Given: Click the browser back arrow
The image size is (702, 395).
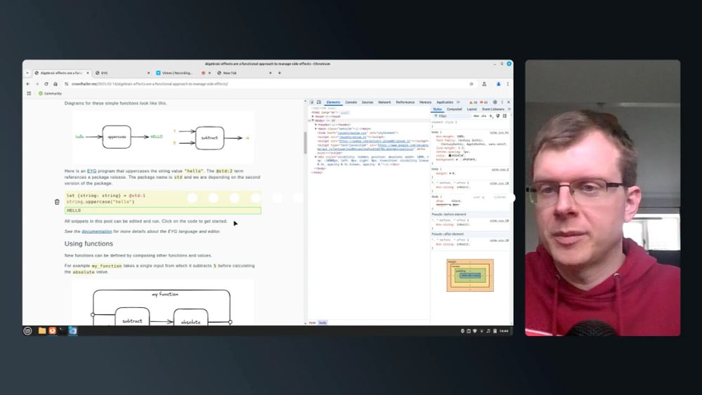Looking at the screenshot, I should tap(28, 84).
